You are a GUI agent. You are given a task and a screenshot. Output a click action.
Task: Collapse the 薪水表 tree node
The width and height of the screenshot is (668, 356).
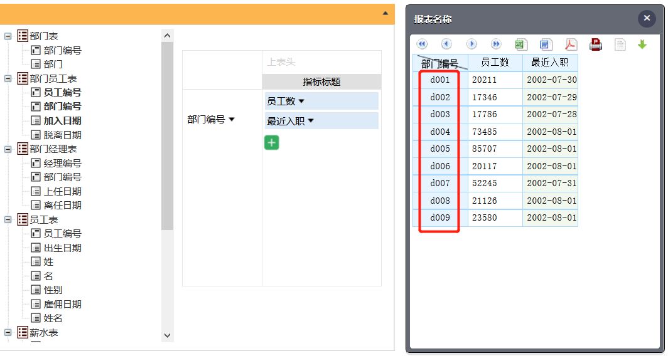point(8,333)
